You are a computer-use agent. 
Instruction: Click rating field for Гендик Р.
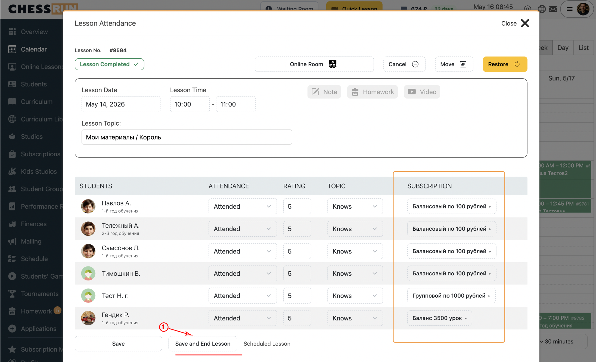[x=297, y=318]
